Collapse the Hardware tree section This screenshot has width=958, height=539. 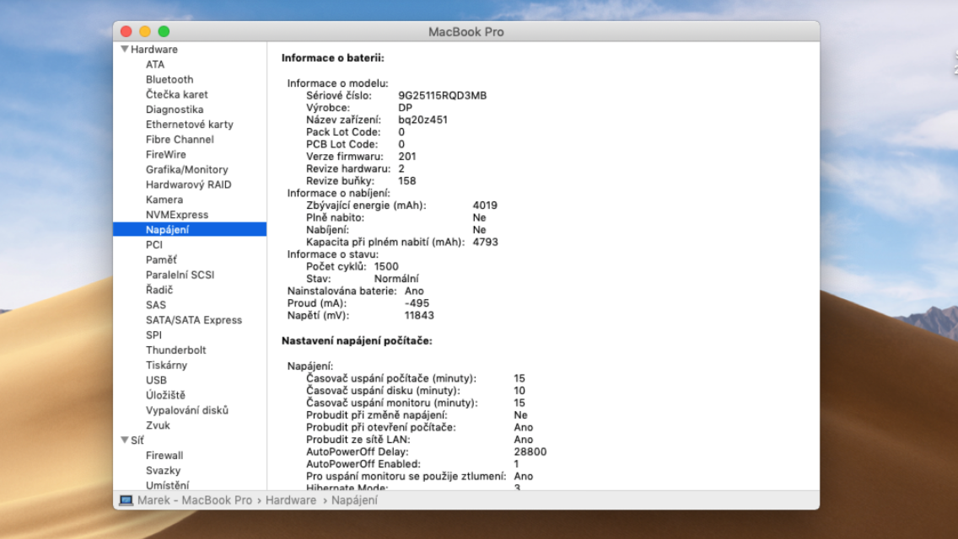point(125,49)
